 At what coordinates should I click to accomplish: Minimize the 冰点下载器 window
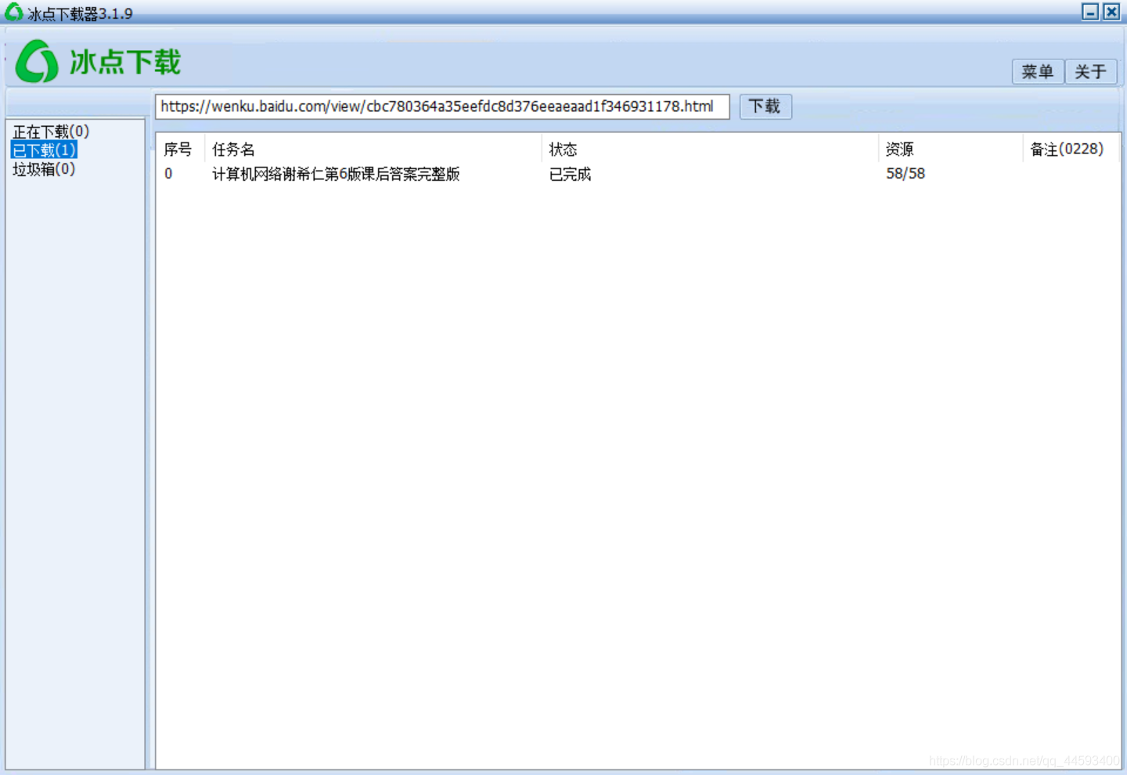click(x=1090, y=12)
